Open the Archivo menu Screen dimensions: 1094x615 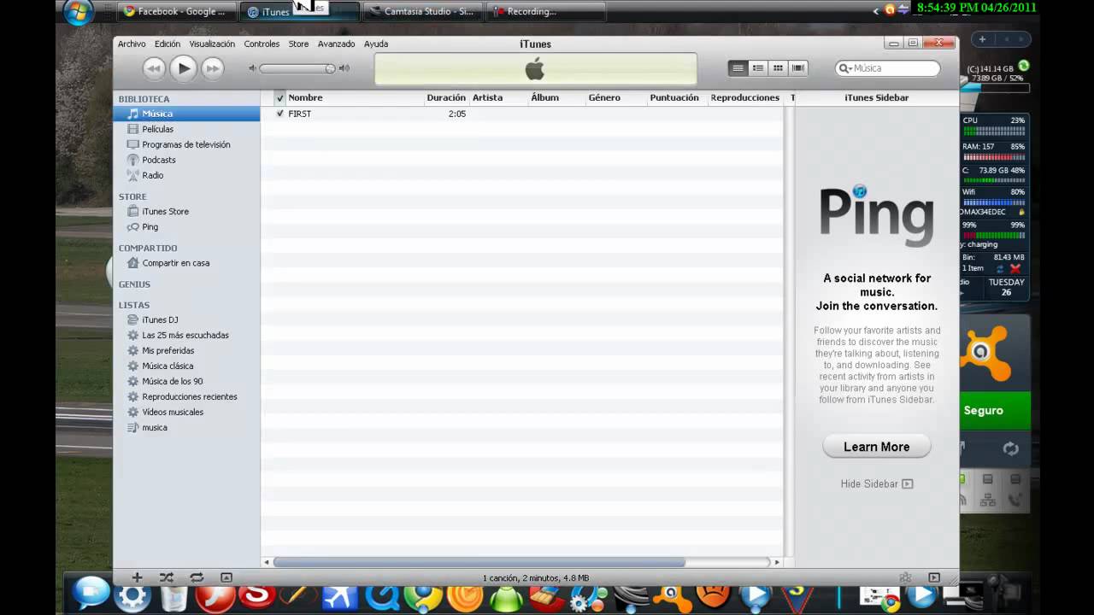pos(132,44)
